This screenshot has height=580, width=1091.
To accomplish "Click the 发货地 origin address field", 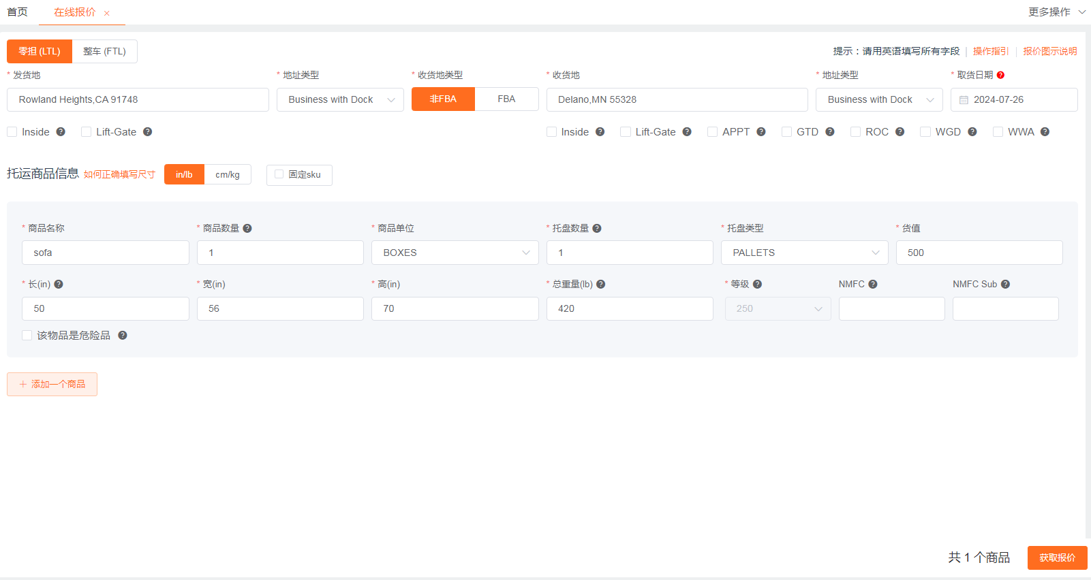I will tap(138, 100).
